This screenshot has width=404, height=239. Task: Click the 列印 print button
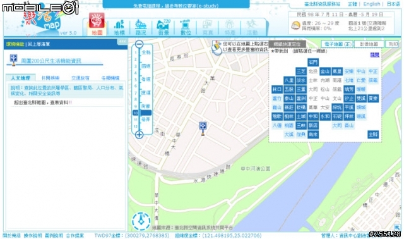click(x=393, y=44)
